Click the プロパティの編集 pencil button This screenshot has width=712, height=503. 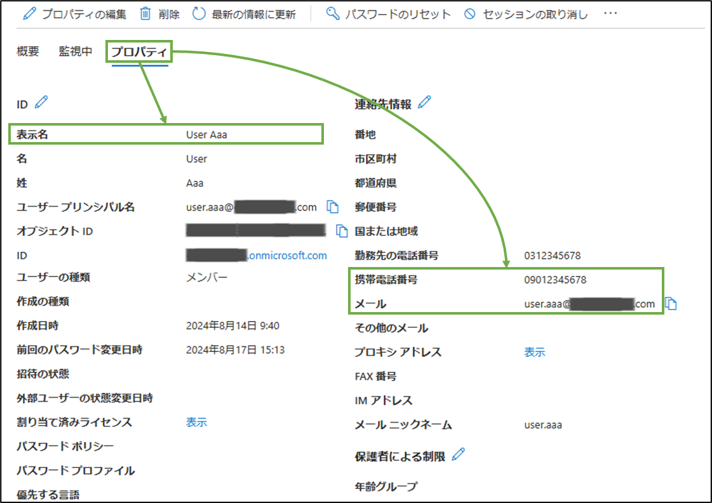[74, 14]
